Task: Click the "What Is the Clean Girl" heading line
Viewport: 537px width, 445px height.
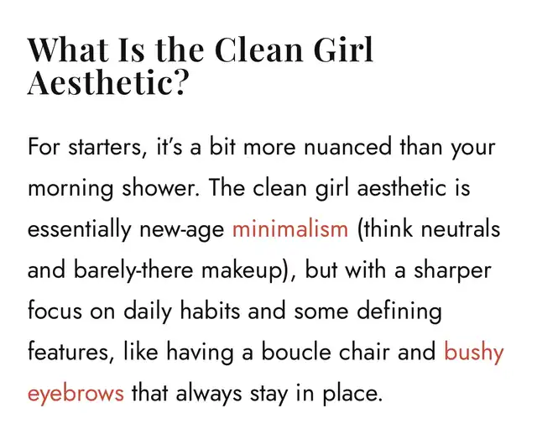Action: pos(201,50)
